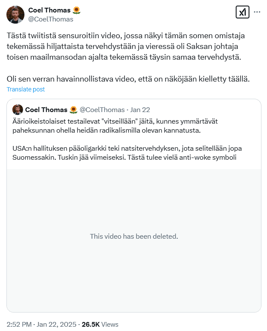The width and height of the screenshot is (267, 331).
Task: Open the small avatar in the quoted post
Action: (x=18, y=109)
